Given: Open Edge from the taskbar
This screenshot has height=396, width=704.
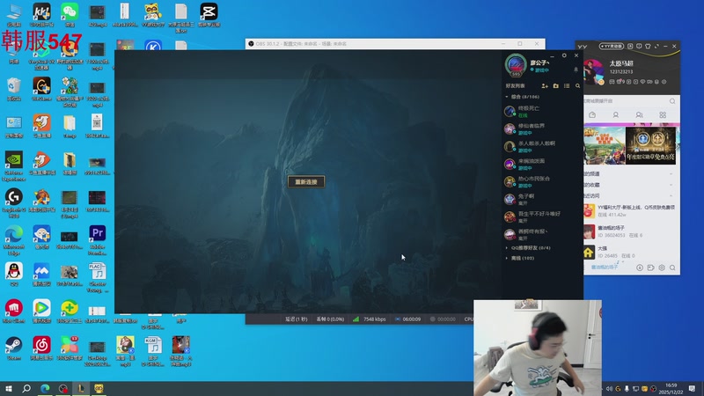Looking at the screenshot, I should pos(45,388).
